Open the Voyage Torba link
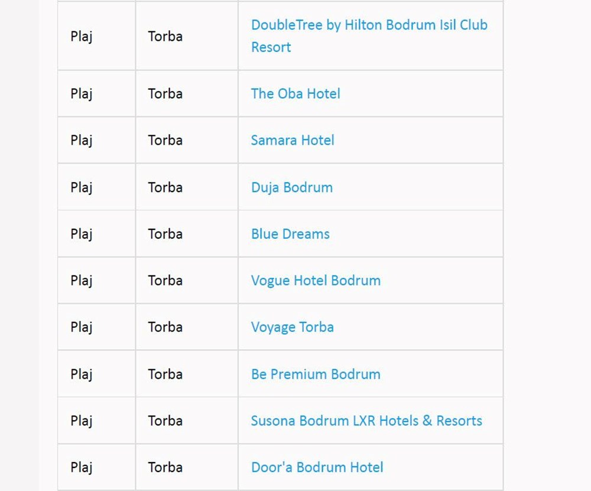Image resolution: width=591 pixels, height=491 pixels. pyautogui.click(x=292, y=327)
